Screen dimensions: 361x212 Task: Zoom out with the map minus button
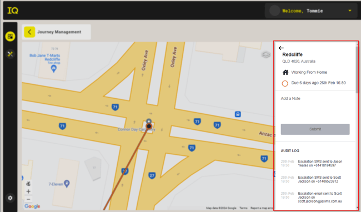(x=28, y=199)
